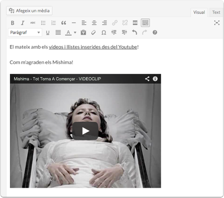This screenshot has height=198, width=224.
Task: Open the vídeos i llistes inserides link
Action: tap(93, 47)
